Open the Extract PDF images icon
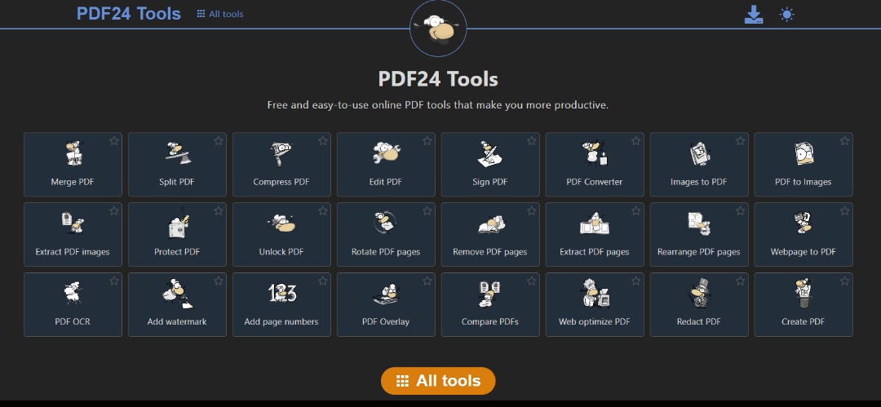 73,223
